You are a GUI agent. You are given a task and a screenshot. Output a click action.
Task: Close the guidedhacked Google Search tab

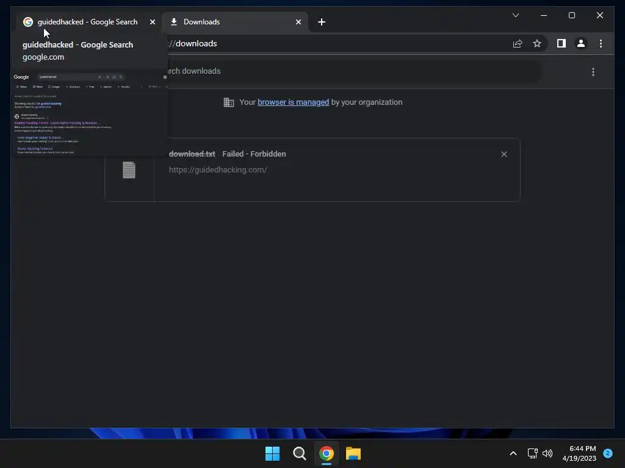[x=152, y=23]
